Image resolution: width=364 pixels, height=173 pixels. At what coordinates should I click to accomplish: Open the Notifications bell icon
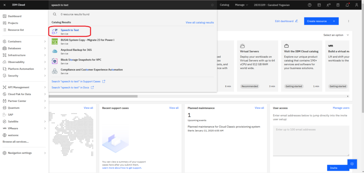click(x=347, y=5)
